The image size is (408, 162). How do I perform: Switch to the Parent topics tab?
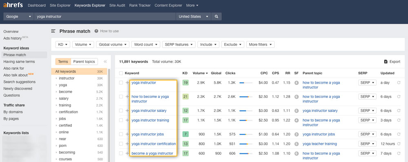click(x=84, y=62)
